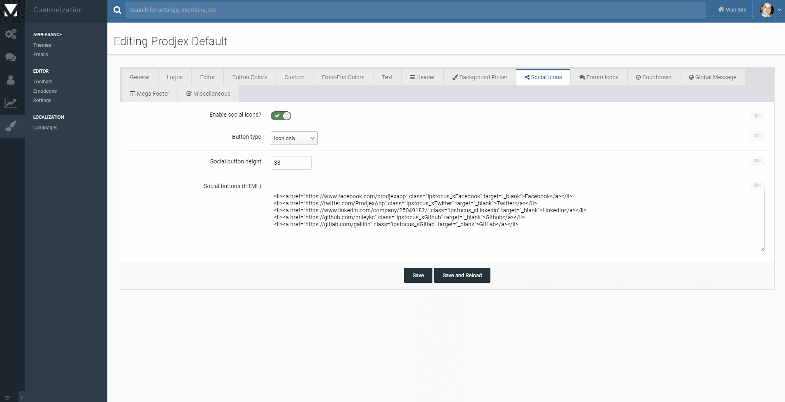Viewport: 785px width, 402px height.
Task: Open gear options for Enable social icons row
Action: (x=757, y=116)
